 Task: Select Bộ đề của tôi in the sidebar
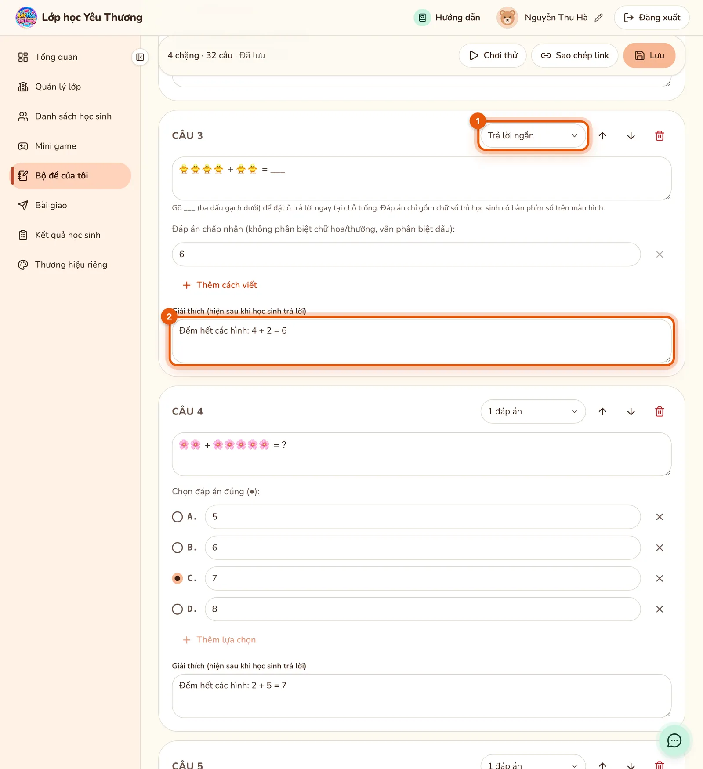coord(70,176)
